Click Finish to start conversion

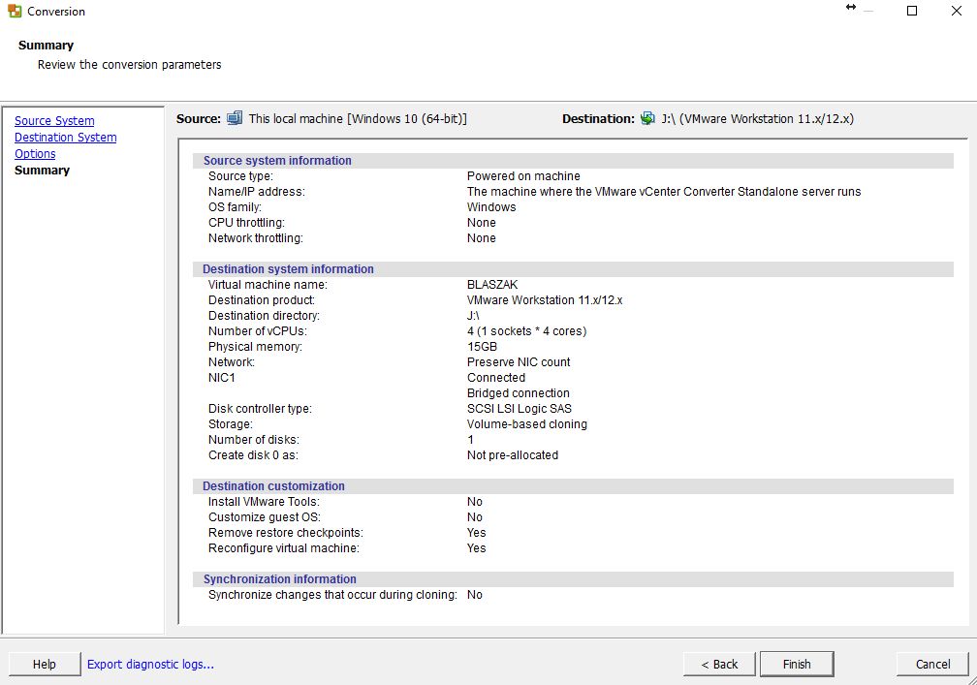[797, 665]
